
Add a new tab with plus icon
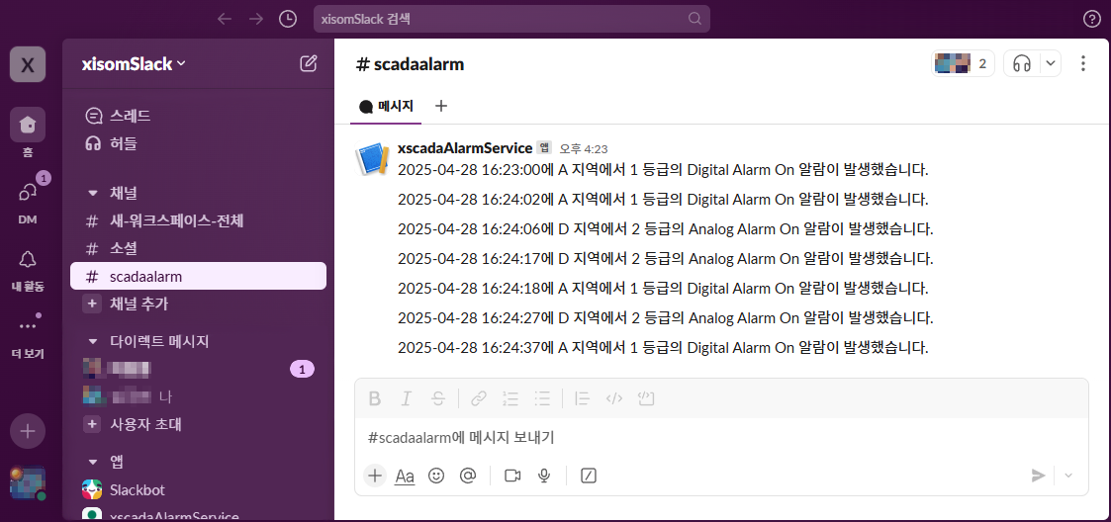click(x=440, y=106)
